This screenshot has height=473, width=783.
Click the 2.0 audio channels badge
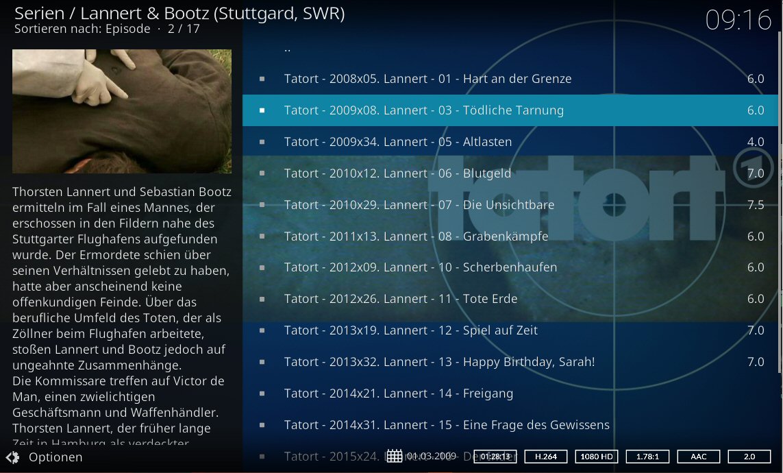749,457
